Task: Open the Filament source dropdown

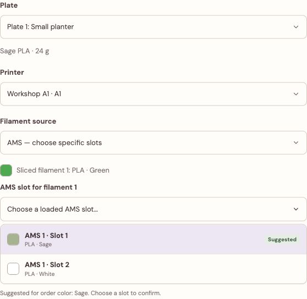Action: click(x=153, y=142)
